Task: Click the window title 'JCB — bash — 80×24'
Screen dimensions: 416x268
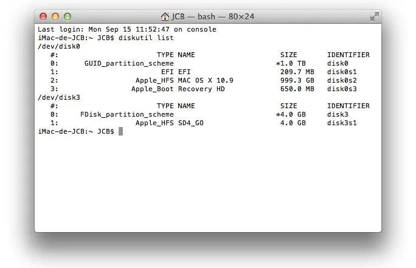Action: click(213, 16)
